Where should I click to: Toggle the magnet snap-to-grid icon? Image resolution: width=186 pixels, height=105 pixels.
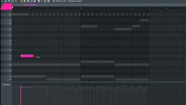click(x=9, y=1)
